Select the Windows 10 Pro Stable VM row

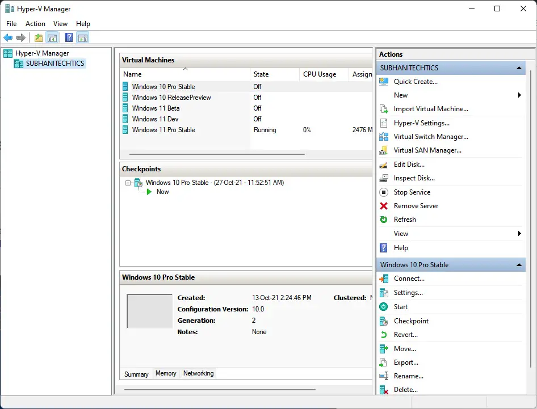coord(246,87)
